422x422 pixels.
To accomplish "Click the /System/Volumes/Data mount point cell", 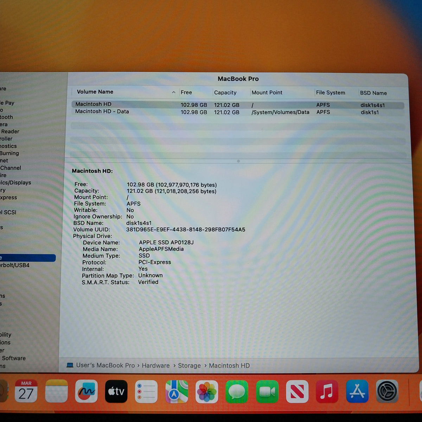I will click(x=280, y=112).
